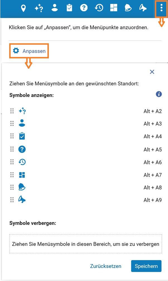Click the clipboard checklist icon in top bar
The width and height of the screenshot is (168, 281).
[x=69, y=8]
